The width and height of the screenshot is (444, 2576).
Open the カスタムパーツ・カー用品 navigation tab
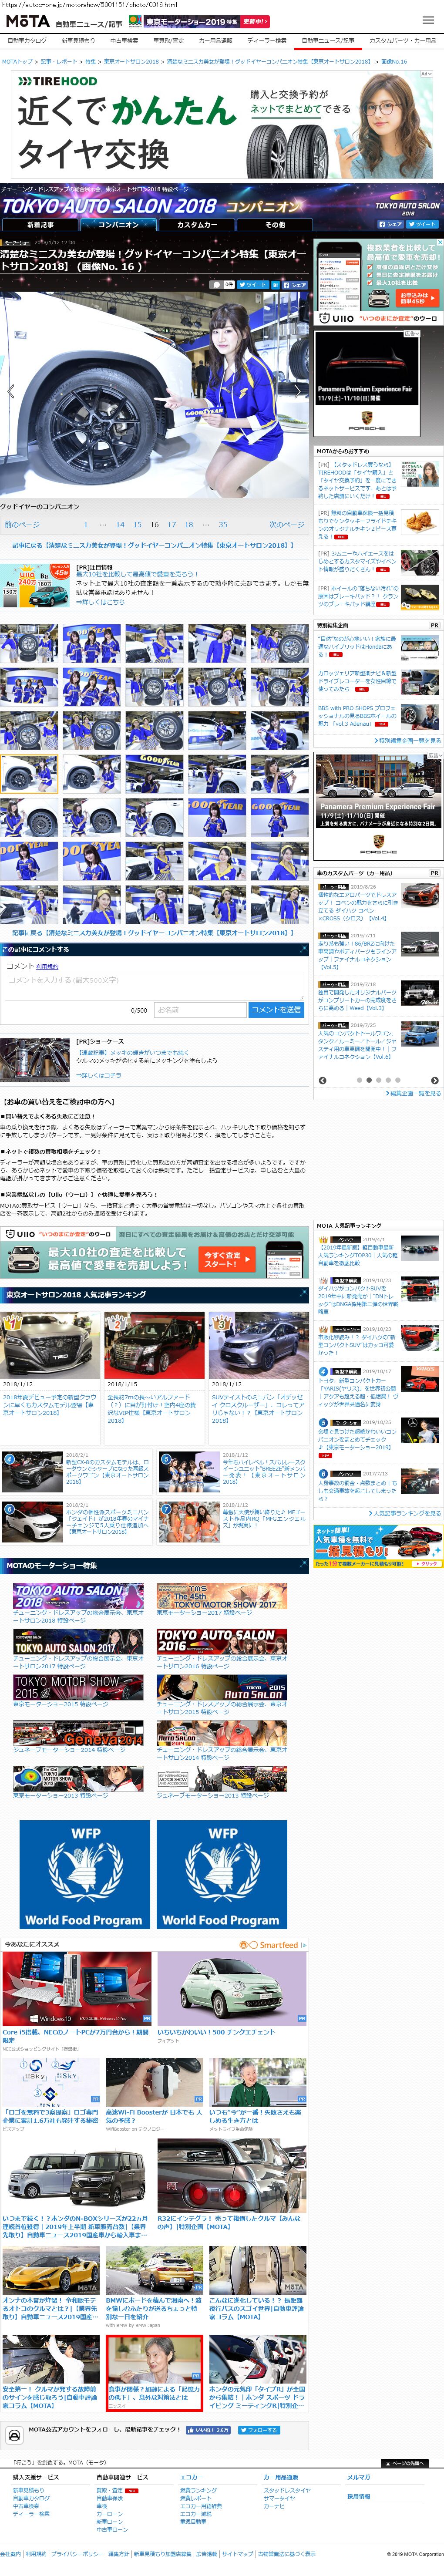click(x=402, y=41)
